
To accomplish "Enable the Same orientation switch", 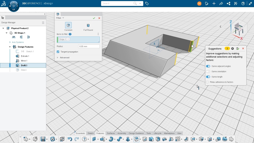I will [208, 71].
